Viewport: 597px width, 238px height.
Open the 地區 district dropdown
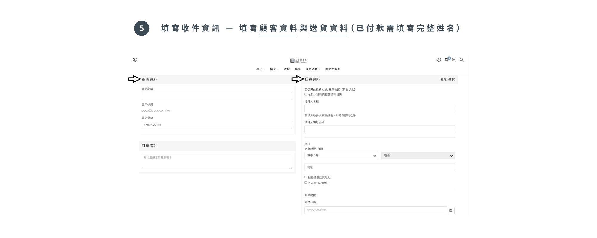click(x=418, y=155)
